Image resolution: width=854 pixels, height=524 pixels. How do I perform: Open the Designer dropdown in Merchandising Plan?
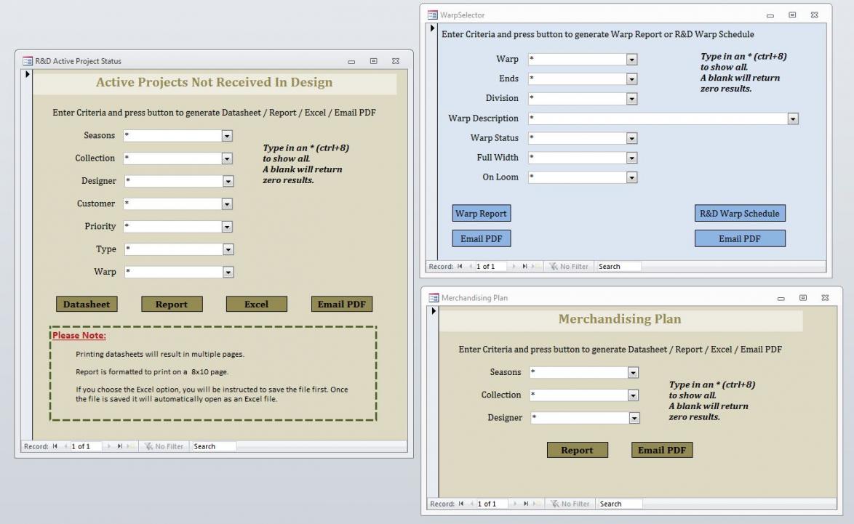[634, 419]
